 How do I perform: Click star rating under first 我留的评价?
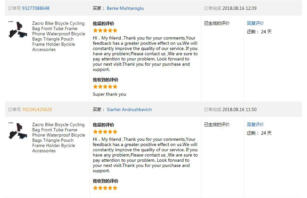tap(105, 31)
